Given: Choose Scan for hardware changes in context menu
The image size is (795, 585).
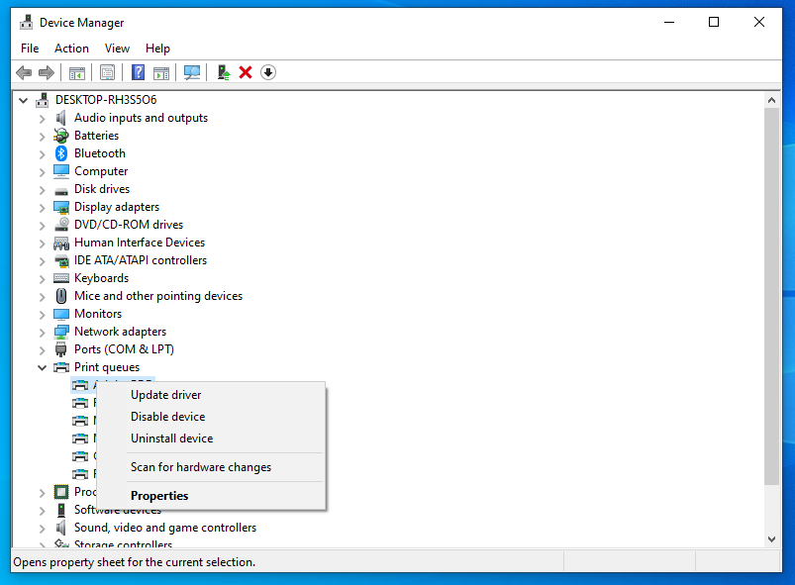Looking at the screenshot, I should click(211, 467).
